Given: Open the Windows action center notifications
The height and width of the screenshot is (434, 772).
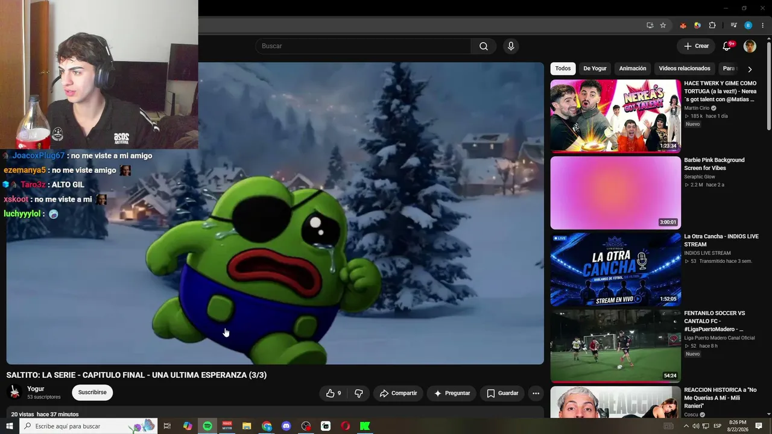Looking at the screenshot, I should [759, 426].
